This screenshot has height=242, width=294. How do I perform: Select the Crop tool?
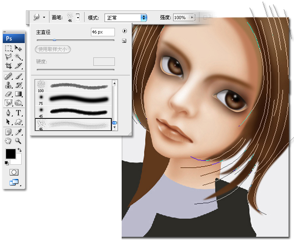(8, 66)
